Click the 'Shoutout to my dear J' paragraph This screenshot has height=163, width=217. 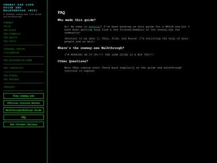coord(126,40)
